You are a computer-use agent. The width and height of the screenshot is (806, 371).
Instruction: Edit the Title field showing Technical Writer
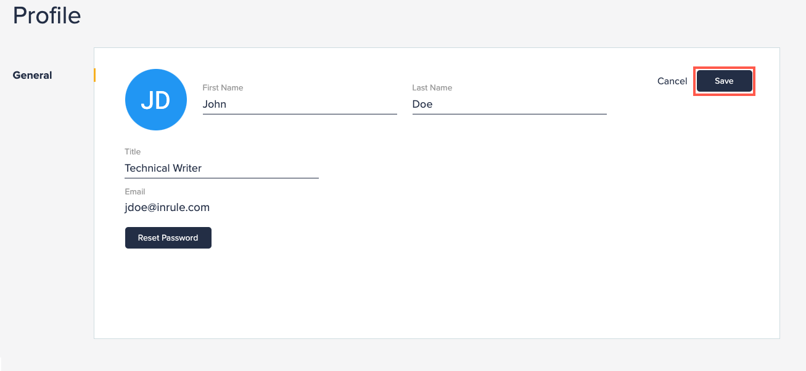221,168
